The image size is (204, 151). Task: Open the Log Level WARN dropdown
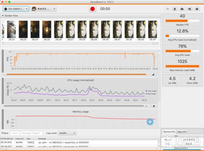(67, 133)
